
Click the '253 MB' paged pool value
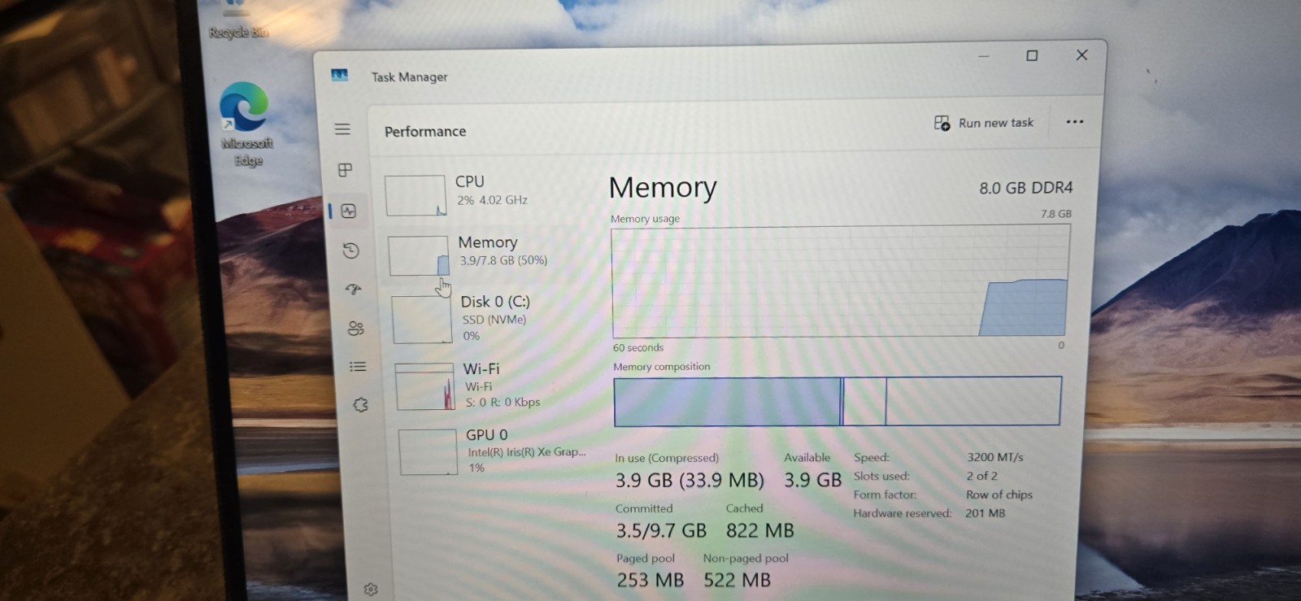coord(650,581)
